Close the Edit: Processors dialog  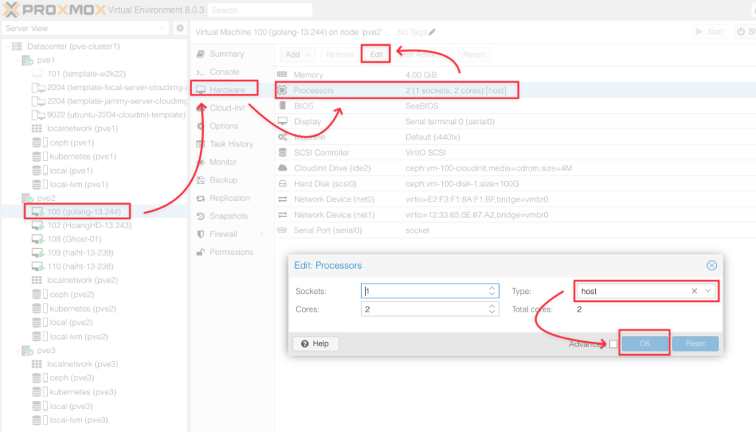(712, 266)
